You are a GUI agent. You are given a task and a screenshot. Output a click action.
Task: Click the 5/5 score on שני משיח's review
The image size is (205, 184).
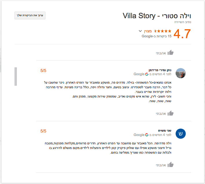(43, 131)
